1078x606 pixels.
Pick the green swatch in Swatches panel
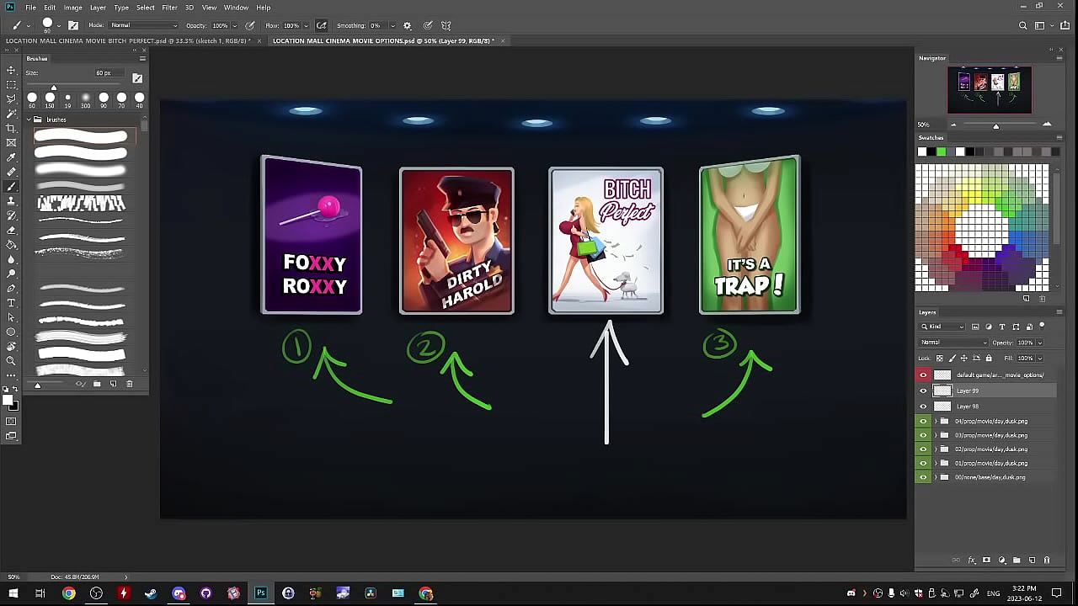pyautogui.click(x=941, y=151)
